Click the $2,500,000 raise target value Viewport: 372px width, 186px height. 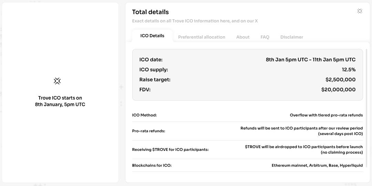click(x=340, y=80)
